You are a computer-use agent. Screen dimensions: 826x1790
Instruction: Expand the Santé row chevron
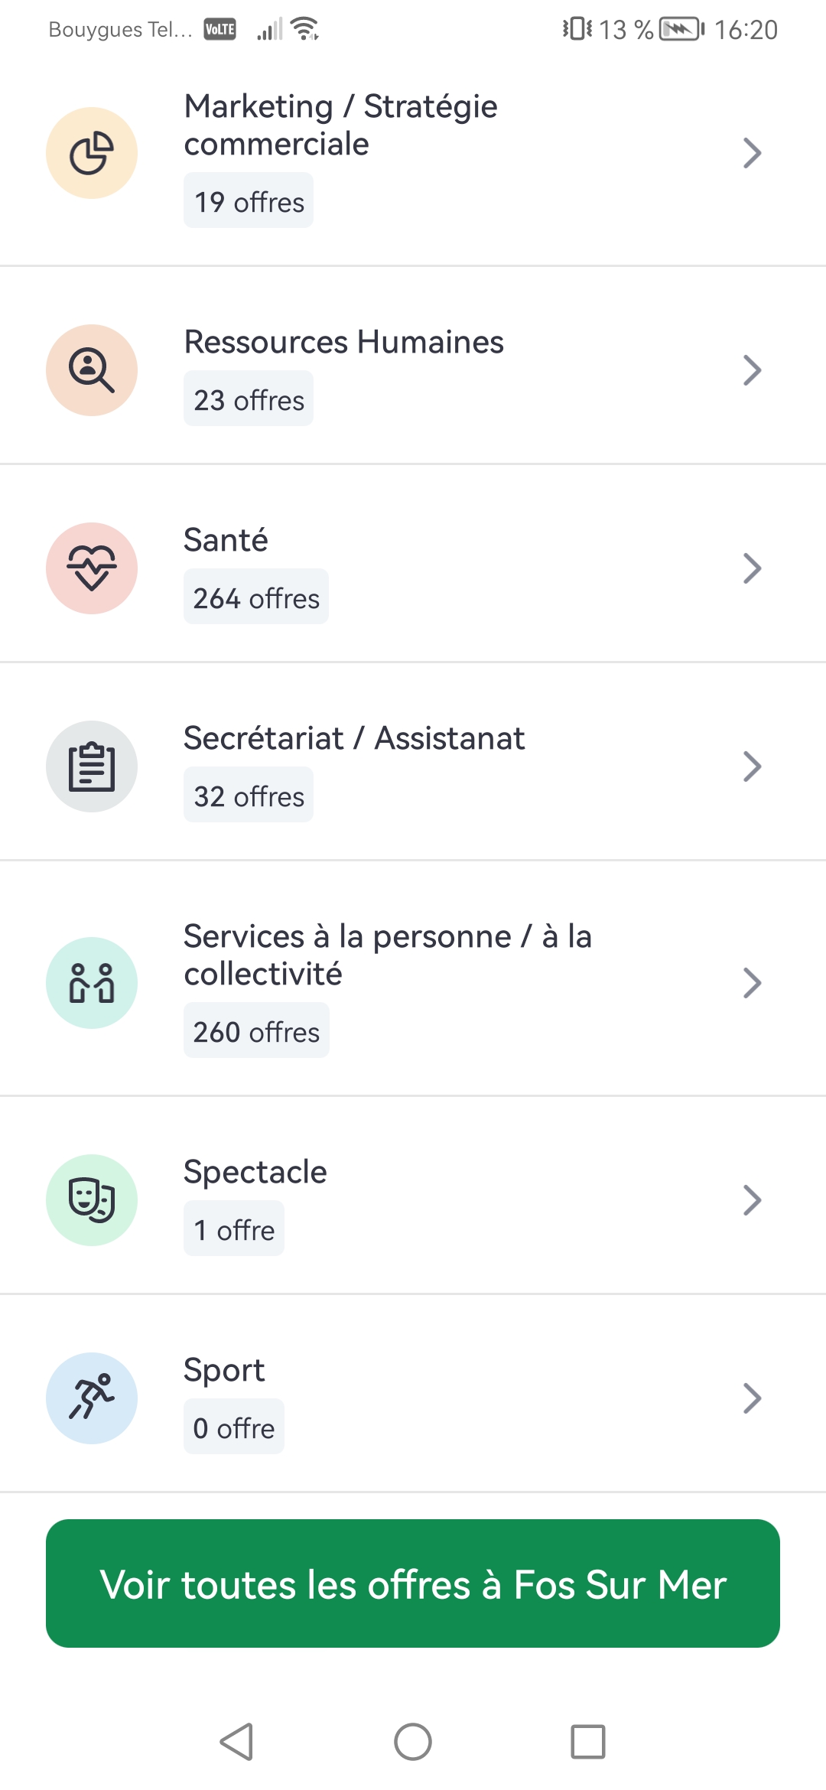point(752,568)
